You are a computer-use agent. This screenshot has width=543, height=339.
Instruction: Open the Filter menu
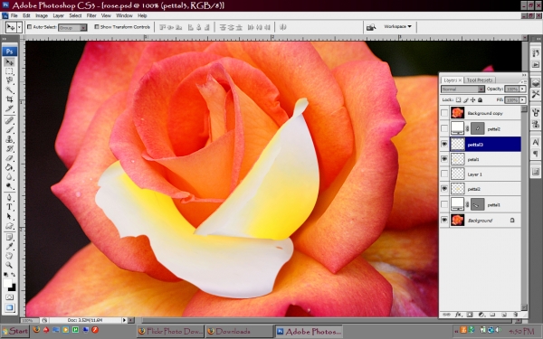coord(91,15)
